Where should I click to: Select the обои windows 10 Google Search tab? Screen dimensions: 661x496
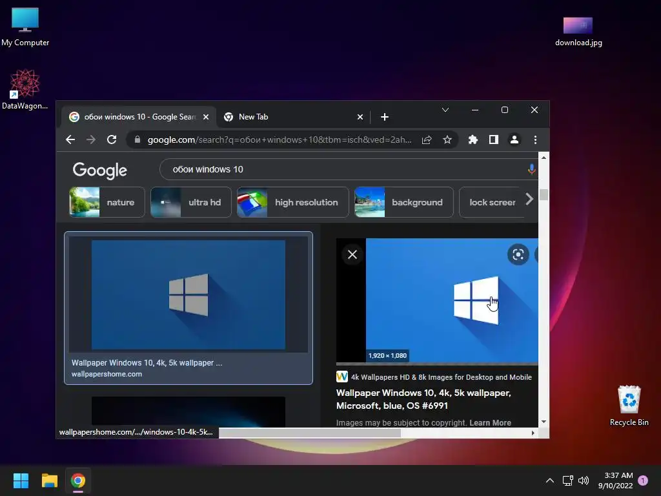click(139, 117)
